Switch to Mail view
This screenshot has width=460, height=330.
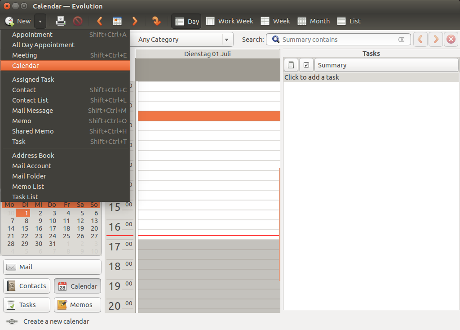52,267
